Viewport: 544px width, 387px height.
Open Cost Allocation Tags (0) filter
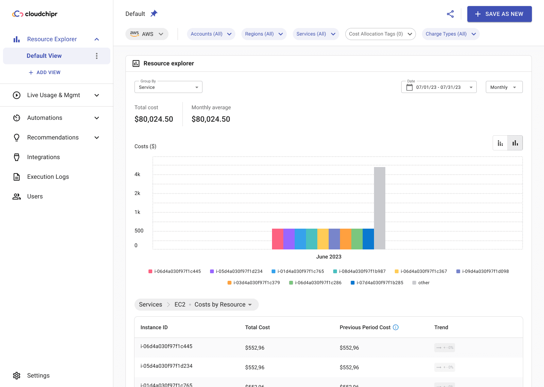tap(380, 34)
